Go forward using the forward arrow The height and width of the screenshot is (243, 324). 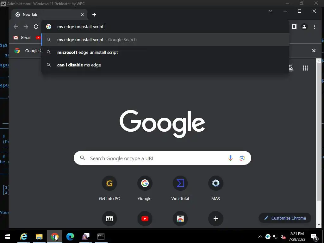pyautogui.click(x=26, y=27)
